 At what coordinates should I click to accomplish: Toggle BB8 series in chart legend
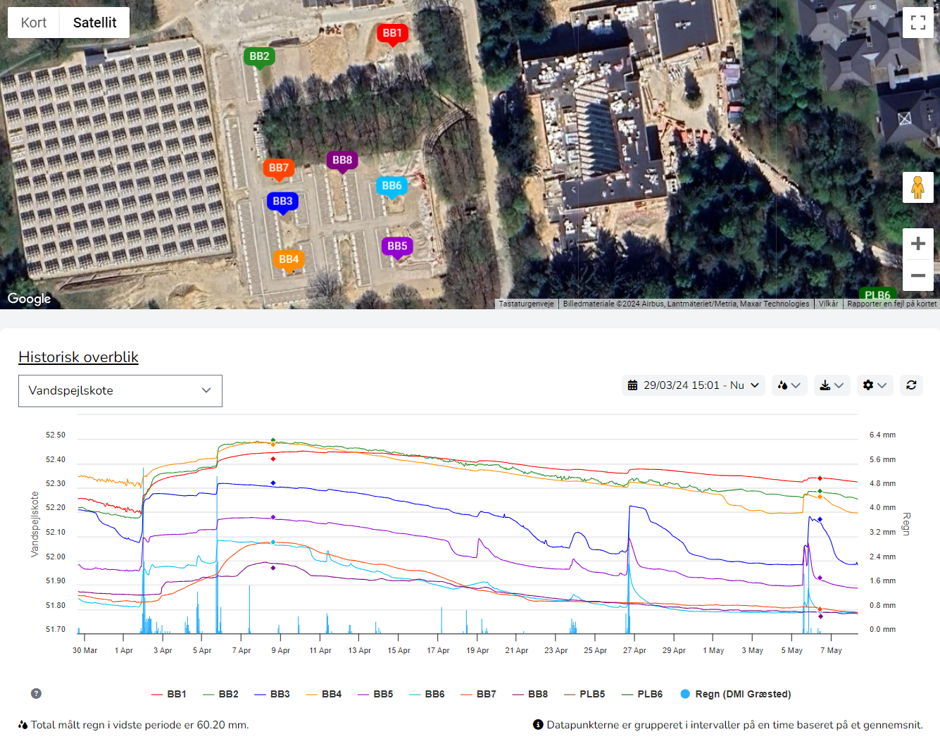(530, 695)
